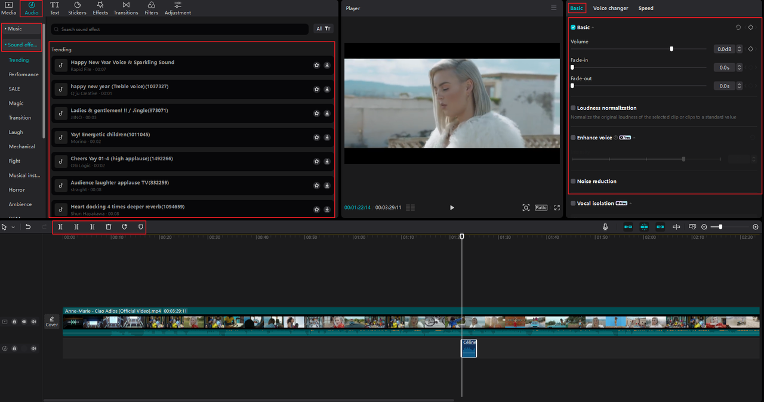This screenshot has width=764, height=402.
Task: Toggle main track magnet in timeline toolbar
Action: click(x=628, y=227)
